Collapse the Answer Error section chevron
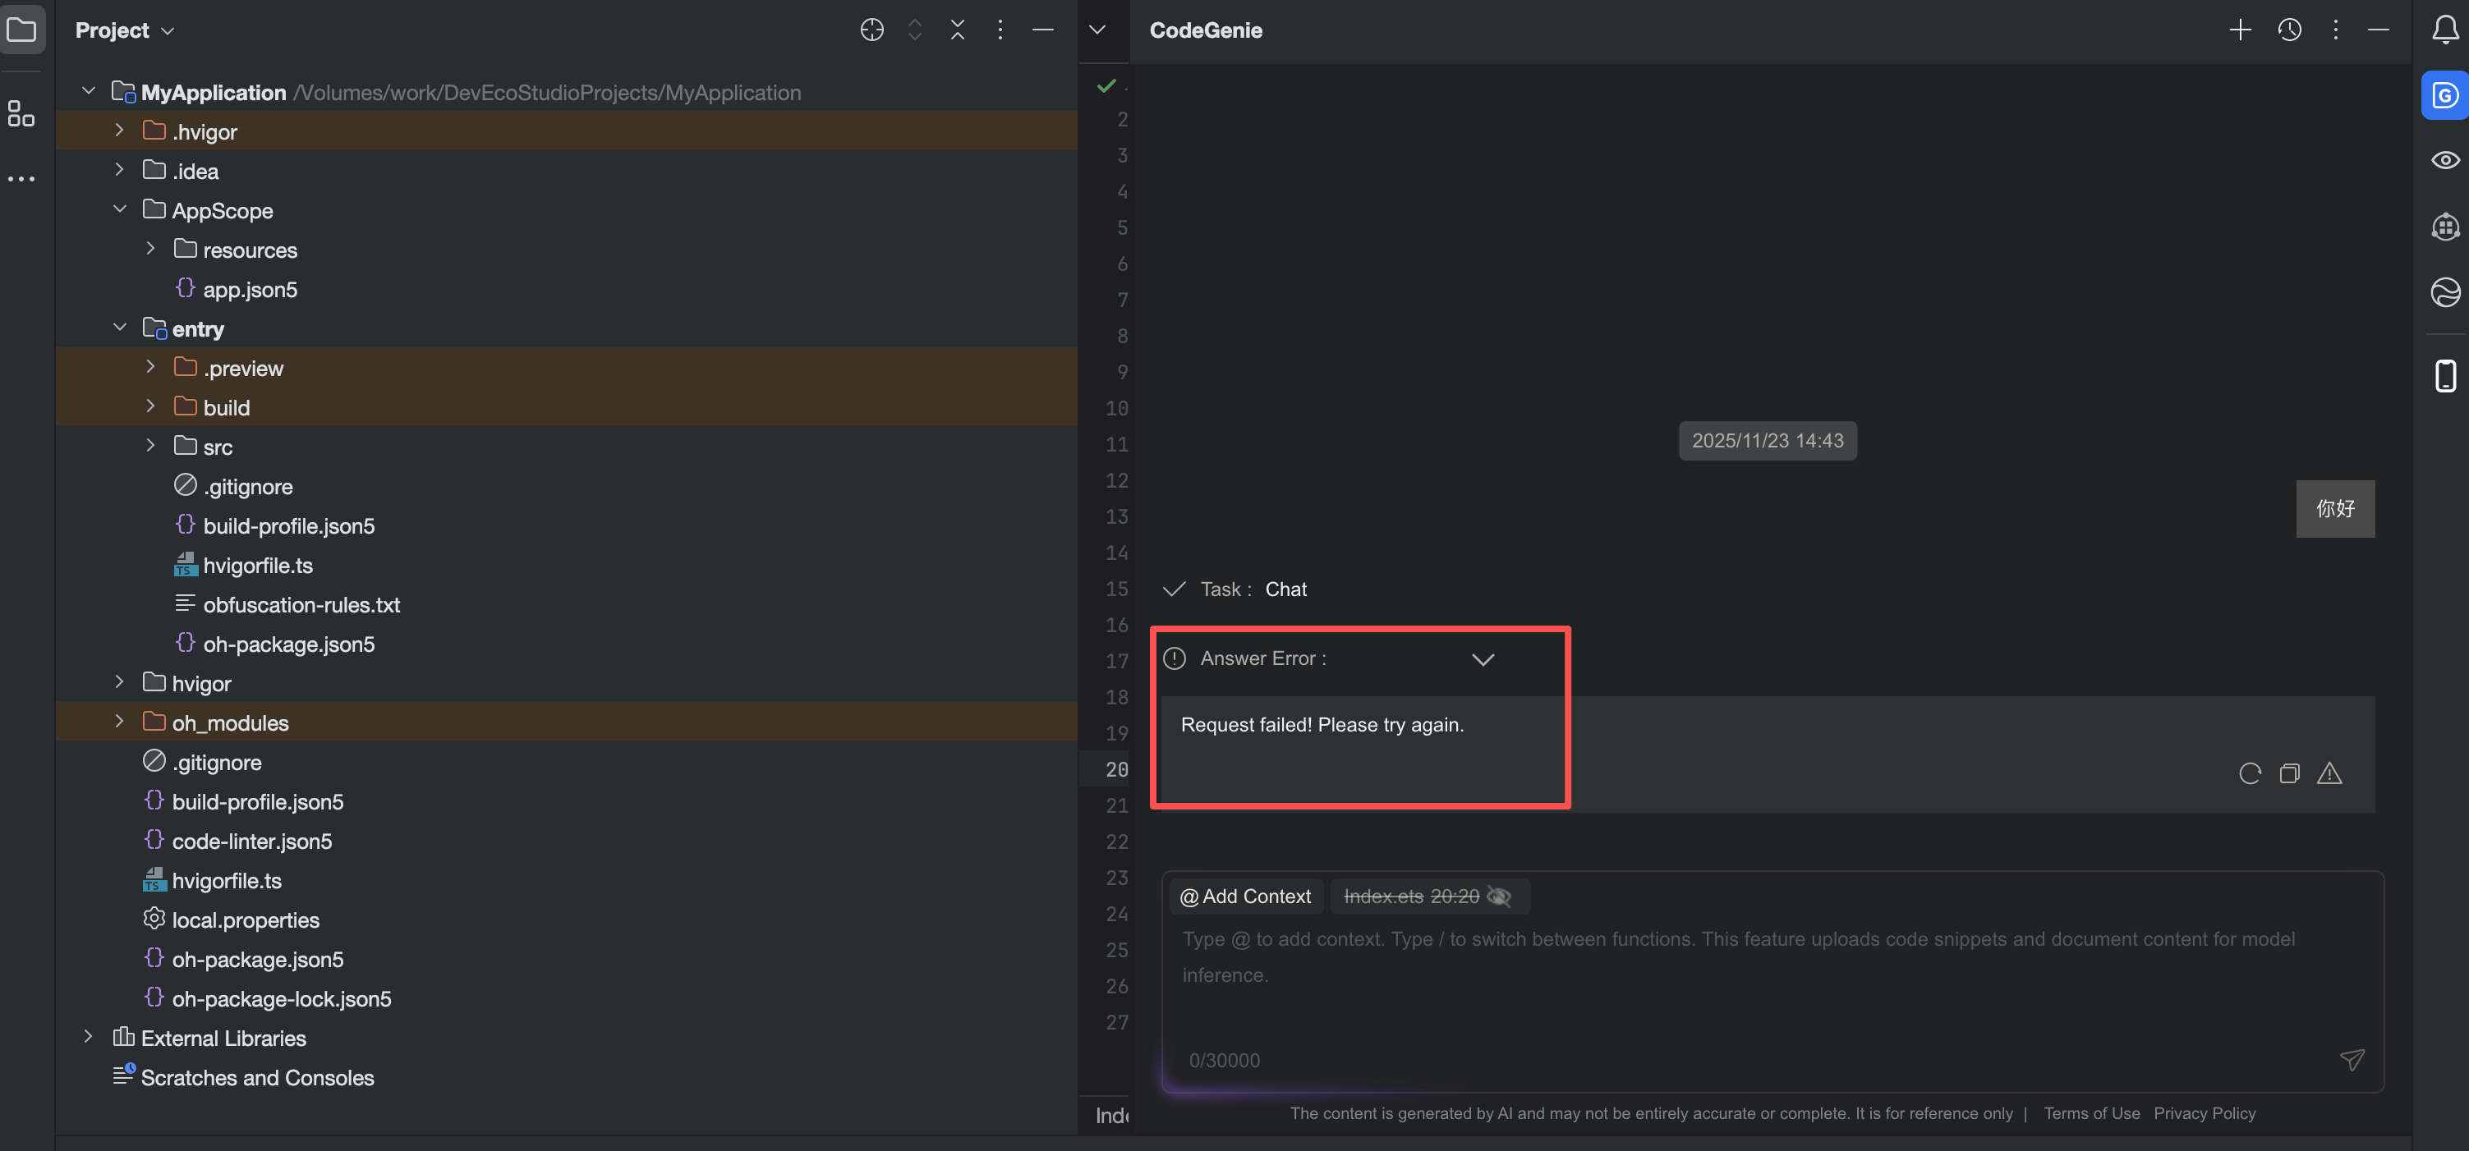 pyautogui.click(x=1483, y=658)
